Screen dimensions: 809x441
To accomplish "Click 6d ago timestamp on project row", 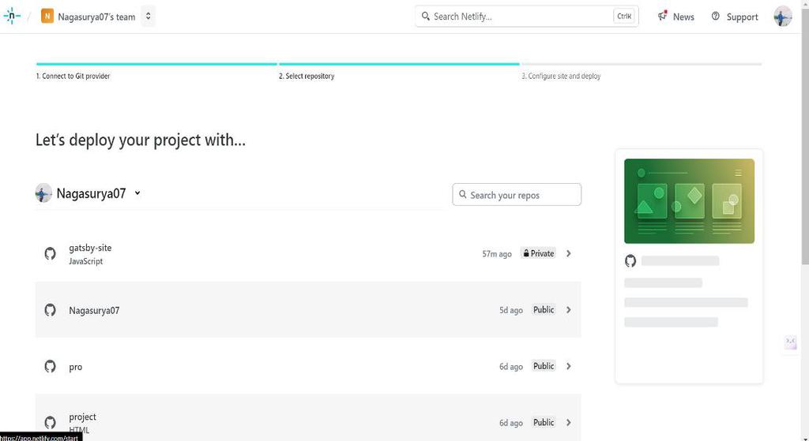I will [x=511, y=422].
